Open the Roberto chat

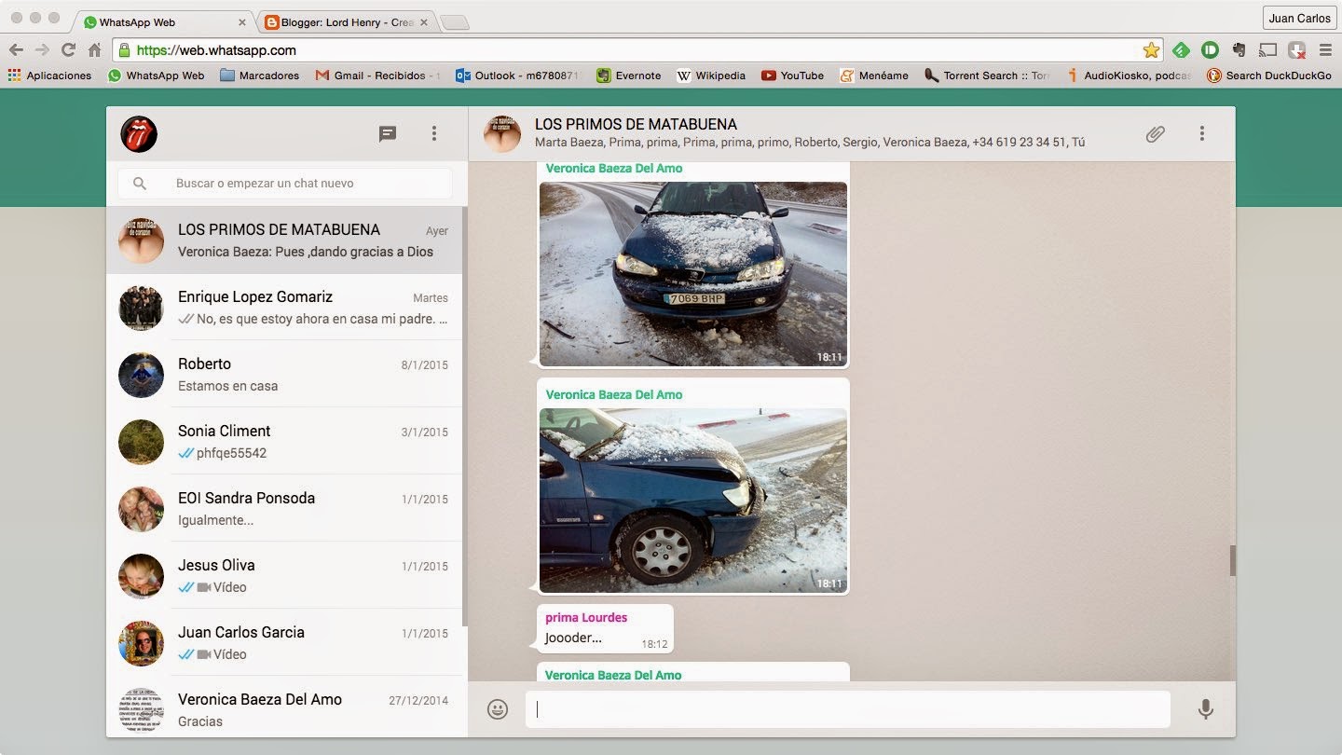pos(285,375)
